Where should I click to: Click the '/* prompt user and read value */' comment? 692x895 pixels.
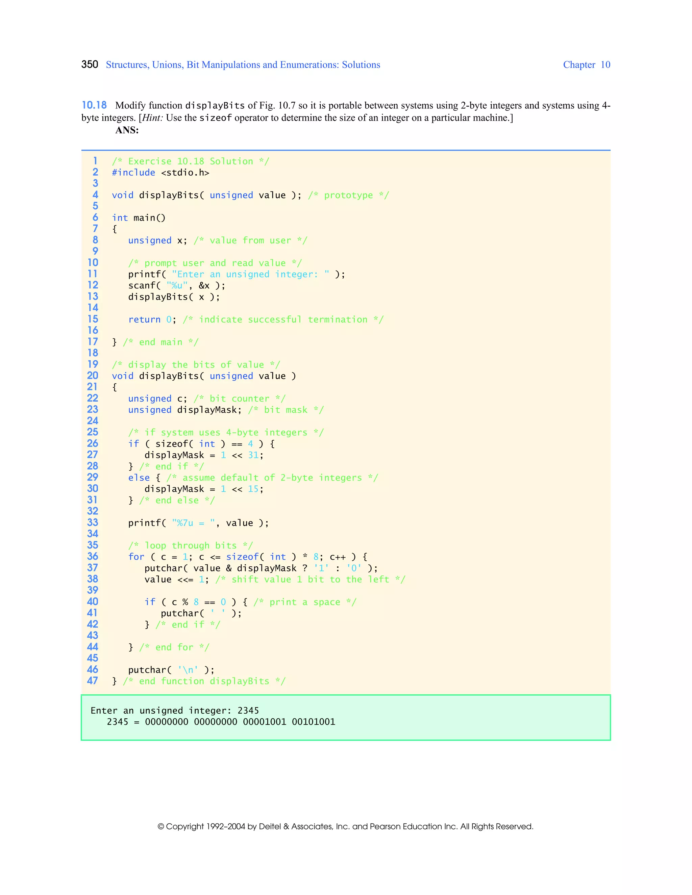pyautogui.click(x=215, y=263)
